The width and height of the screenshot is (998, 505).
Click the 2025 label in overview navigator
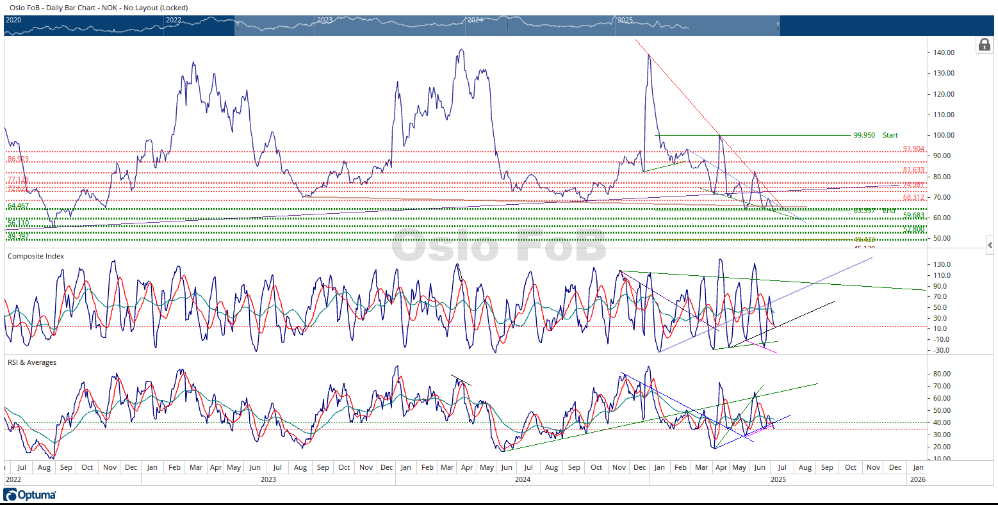[x=625, y=20]
